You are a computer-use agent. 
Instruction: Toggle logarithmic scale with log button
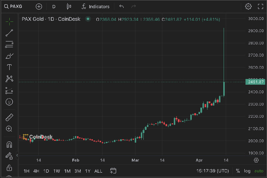click(x=247, y=171)
